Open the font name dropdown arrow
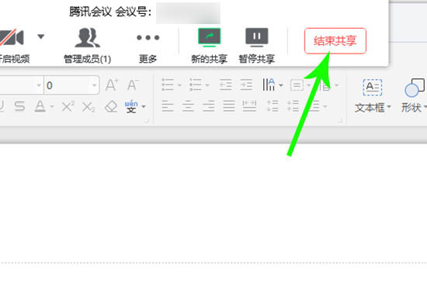Image resolution: width=427 pixels, height=287 pixels. [38, 85]
